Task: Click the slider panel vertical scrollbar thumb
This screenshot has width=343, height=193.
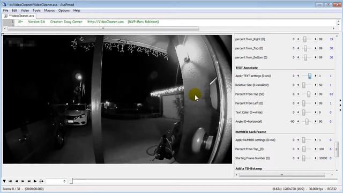Action: (x=337, y=149)
